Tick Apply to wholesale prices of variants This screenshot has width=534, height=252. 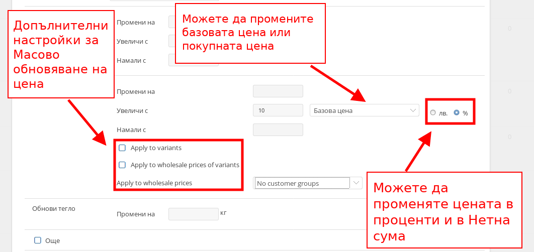122,165
